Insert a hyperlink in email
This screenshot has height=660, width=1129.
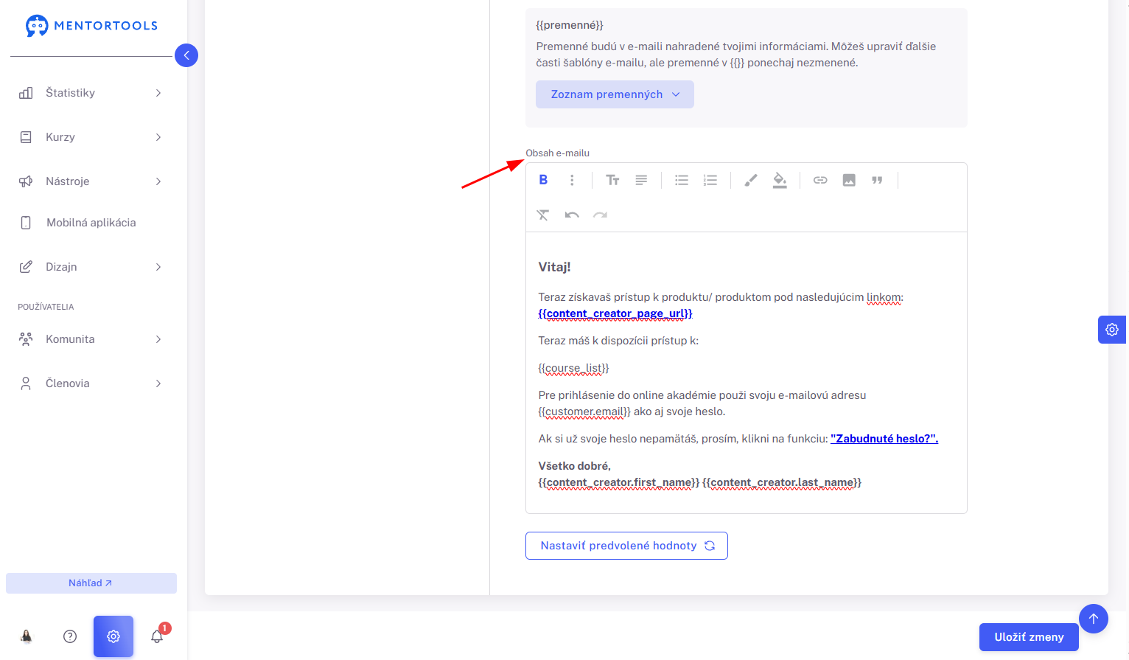[x=820, y=180]
